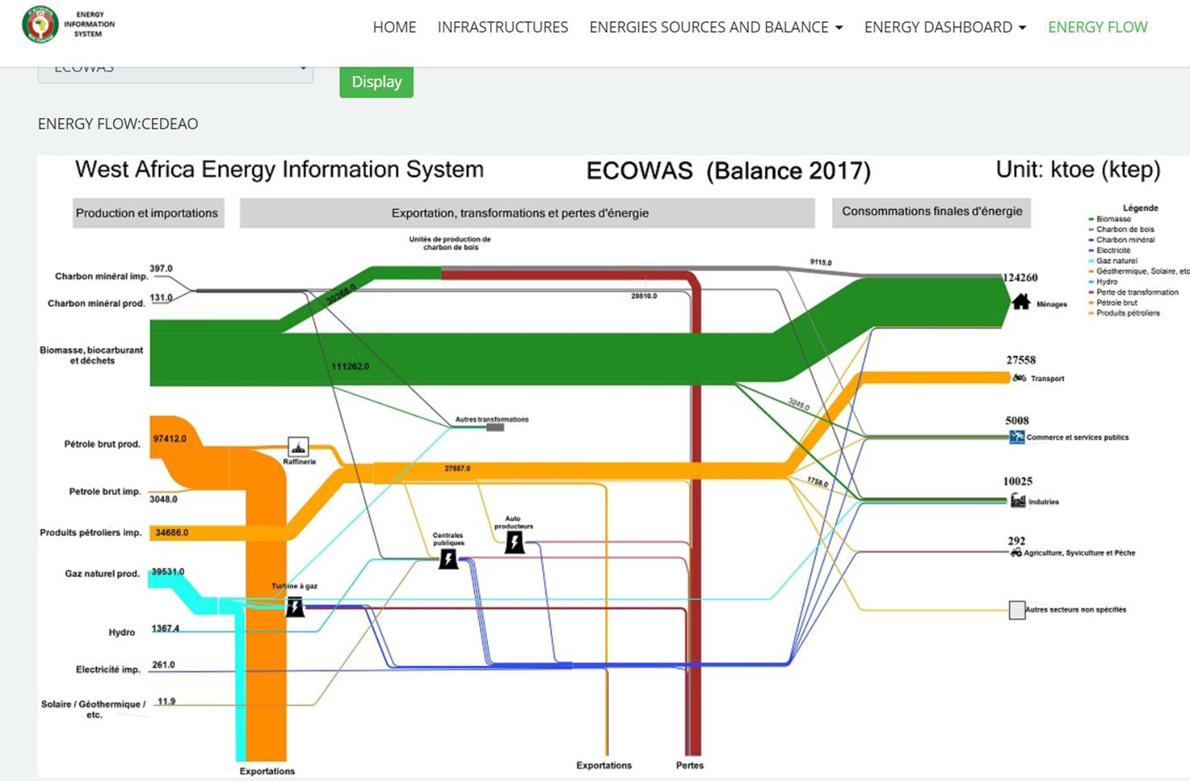Click the Biomasse legend color marker

click(1091, 219)
